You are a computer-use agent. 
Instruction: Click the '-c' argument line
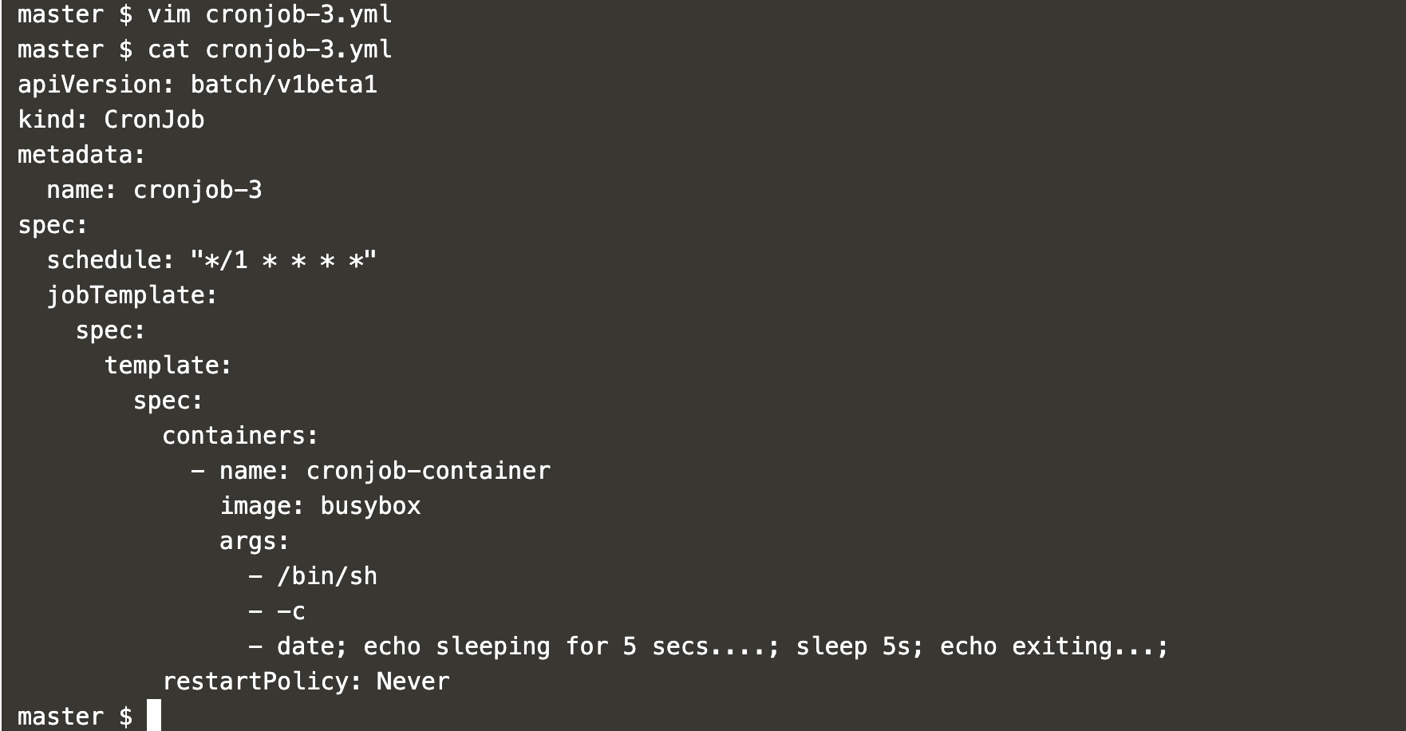pyautogui.click(x=277, y=611)
